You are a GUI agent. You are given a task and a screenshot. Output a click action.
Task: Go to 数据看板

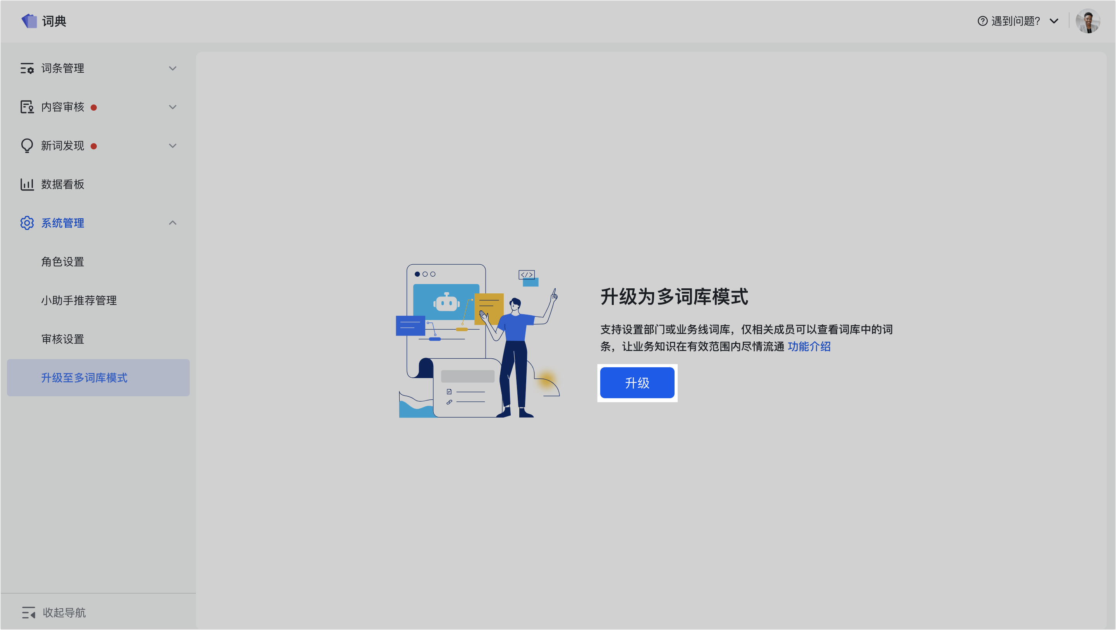tap(98, 185)
